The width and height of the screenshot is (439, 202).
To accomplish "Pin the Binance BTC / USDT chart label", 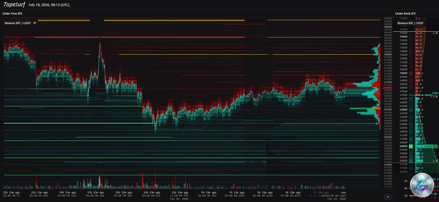I will [x=35, y=23].
